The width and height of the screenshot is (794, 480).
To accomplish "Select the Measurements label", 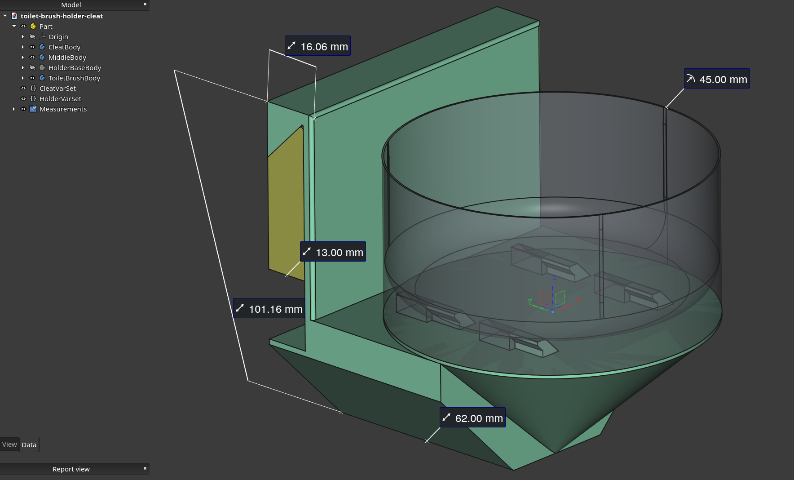I will (x=63, y=109).
